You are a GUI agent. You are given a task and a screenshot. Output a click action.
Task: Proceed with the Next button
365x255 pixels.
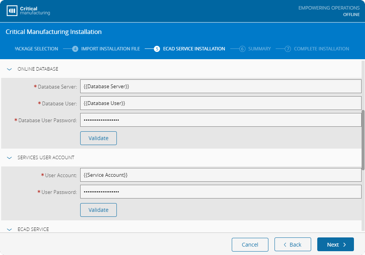click(x=336, y=245)
